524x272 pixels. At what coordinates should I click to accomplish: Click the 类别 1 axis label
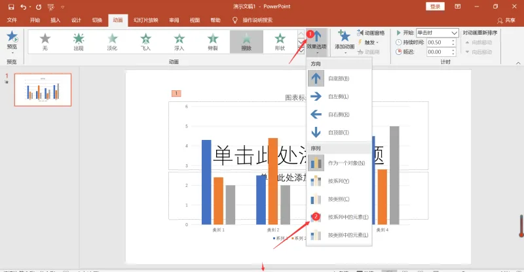coord(219,230)
